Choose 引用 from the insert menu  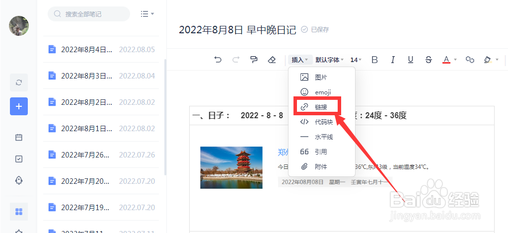pos(322,152)
